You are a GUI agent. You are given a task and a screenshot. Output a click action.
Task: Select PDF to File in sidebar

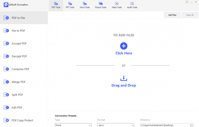[x=24, y=18]
